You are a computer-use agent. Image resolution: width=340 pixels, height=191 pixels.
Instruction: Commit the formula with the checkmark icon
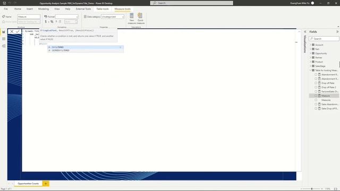[x=18, y=32]
